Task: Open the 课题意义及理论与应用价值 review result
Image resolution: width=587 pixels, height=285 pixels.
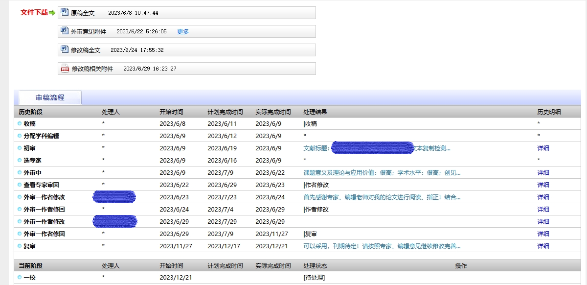Action: click(x=382, y=173)
